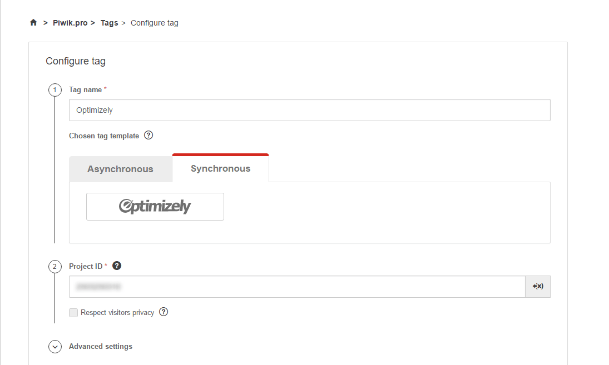Navigate to Piwik.pro via breadcrumb
The height and width of the screenshot is (365, 609).
point(70,22)
